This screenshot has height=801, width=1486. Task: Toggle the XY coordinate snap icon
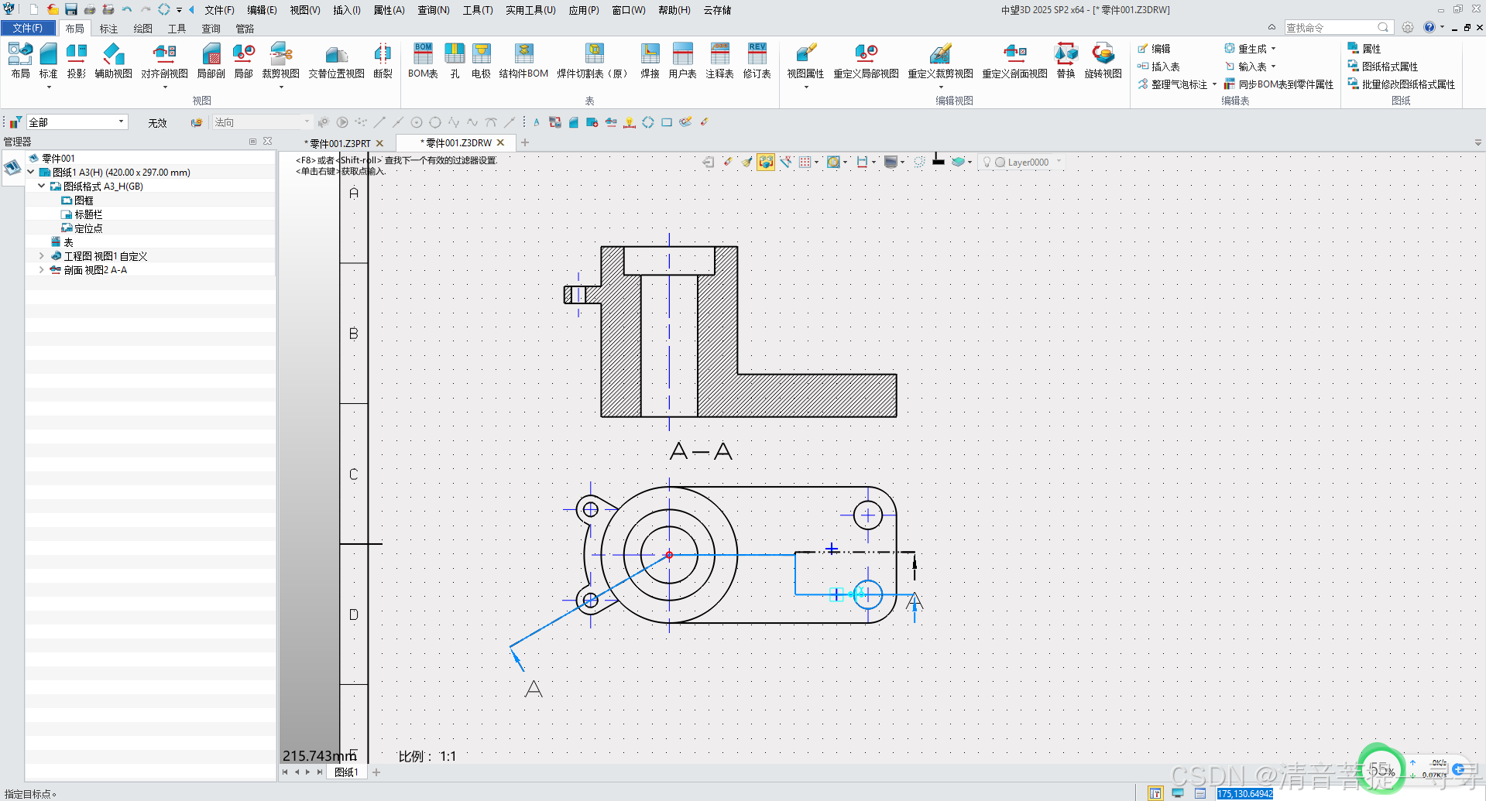click(786, 162)
